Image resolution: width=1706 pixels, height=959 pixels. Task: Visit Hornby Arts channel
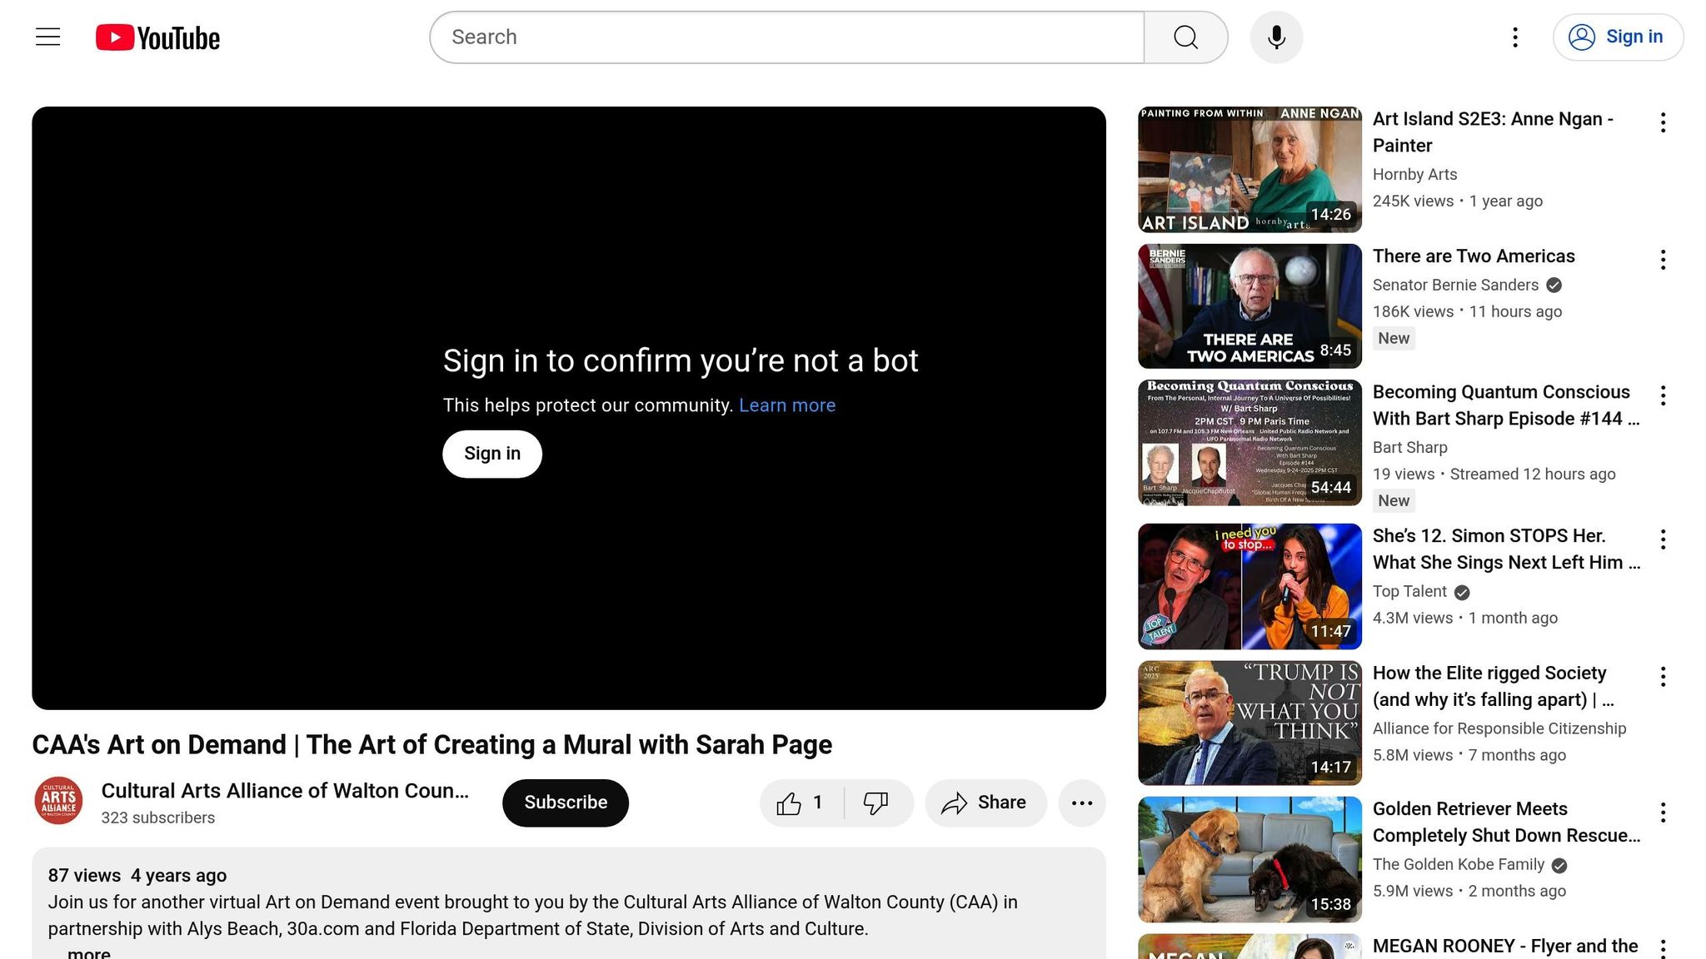1414,175
